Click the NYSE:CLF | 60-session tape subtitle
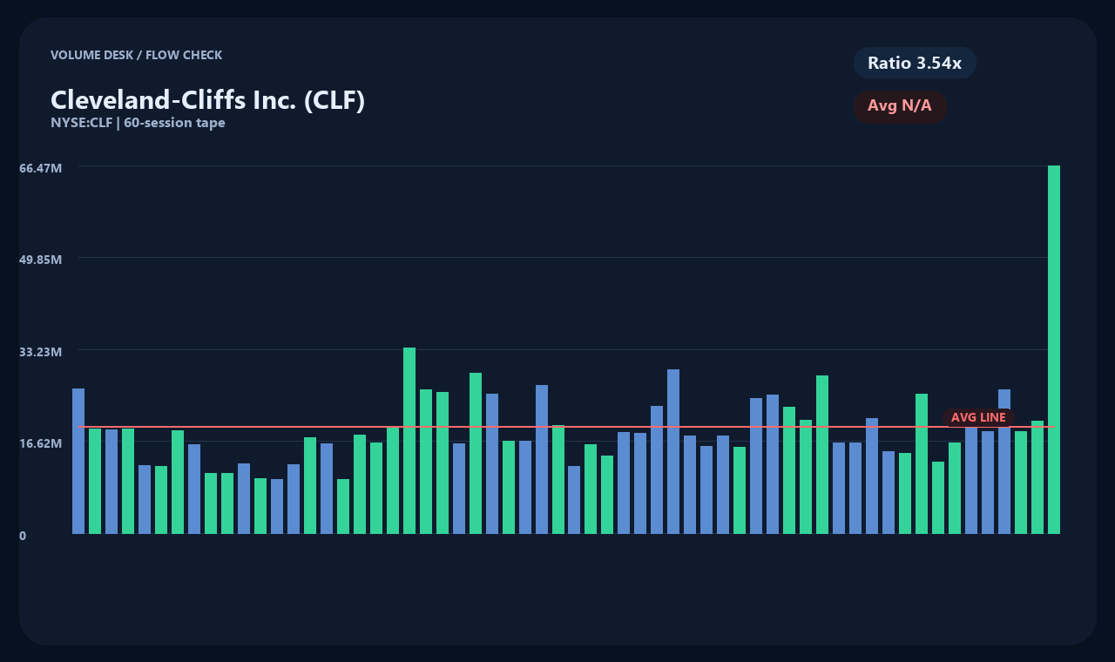The image size is (1115, 662). coord(138,123)
